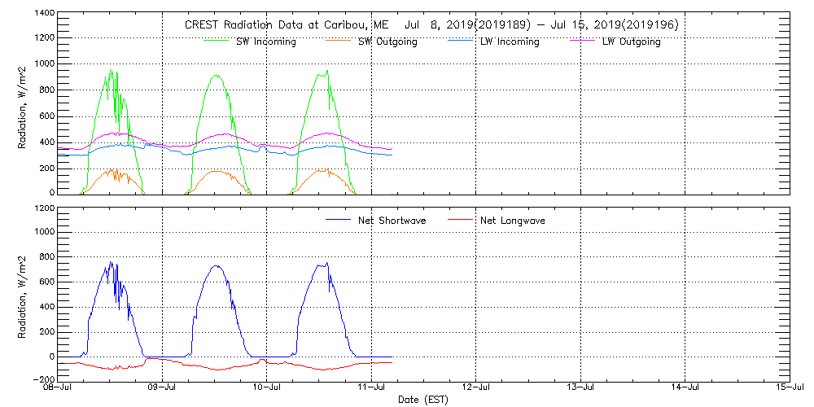Click the Date (EST) x-axis title

coord(423,400)
